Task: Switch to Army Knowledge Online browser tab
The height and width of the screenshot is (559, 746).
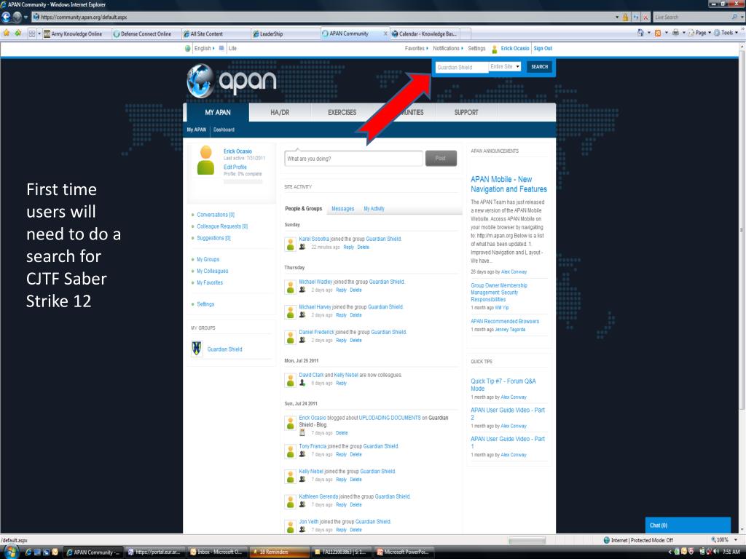Action: (76, 33)
